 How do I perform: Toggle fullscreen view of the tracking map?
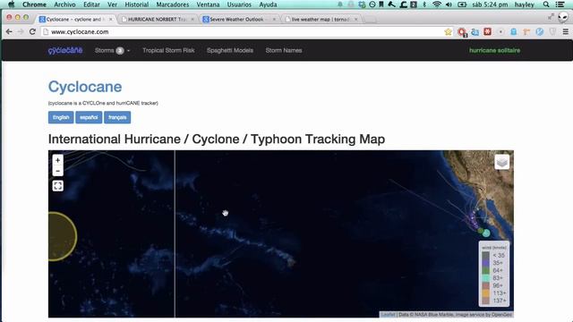click(57, 186)
